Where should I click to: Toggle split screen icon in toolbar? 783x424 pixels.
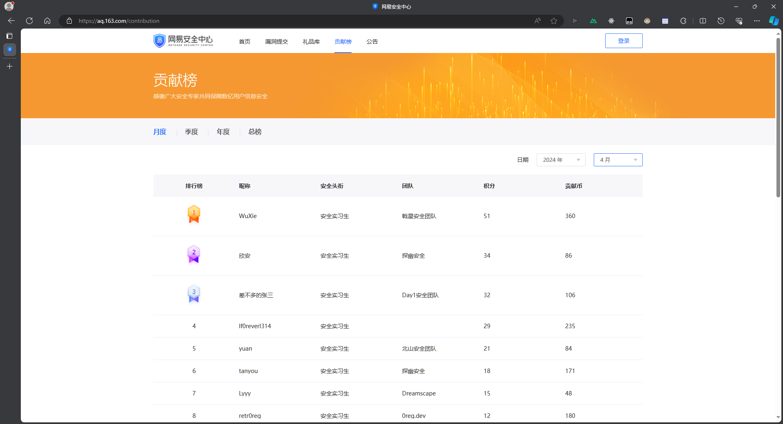pyautogui.click(x=703, y=21)
